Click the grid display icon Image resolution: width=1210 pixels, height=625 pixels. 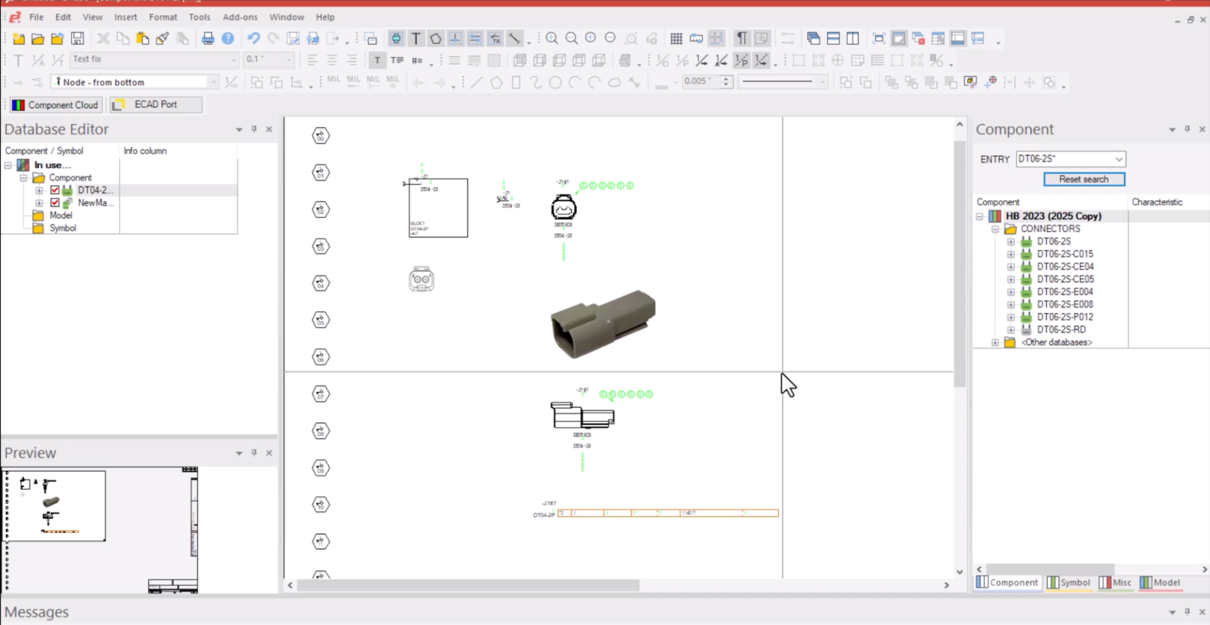pyautogui.click(x=676, y=38)
